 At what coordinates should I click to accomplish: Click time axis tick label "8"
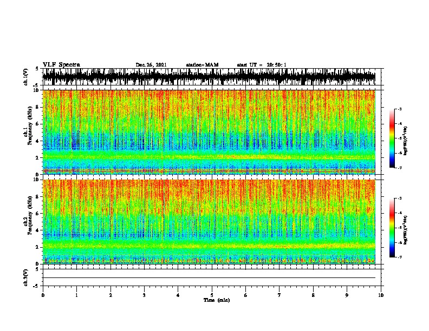click(x=313, y=295)
